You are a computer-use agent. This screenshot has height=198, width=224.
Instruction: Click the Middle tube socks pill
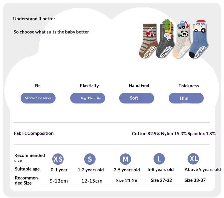tap(38, 98)
